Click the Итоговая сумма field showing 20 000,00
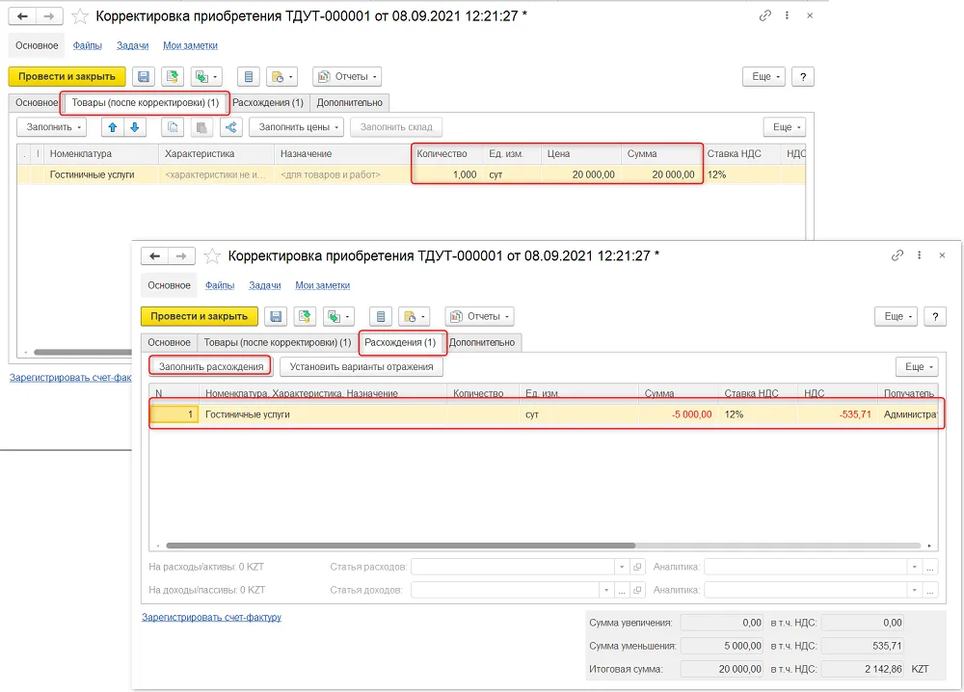This screenshot has width=964, height=692. 722,669
